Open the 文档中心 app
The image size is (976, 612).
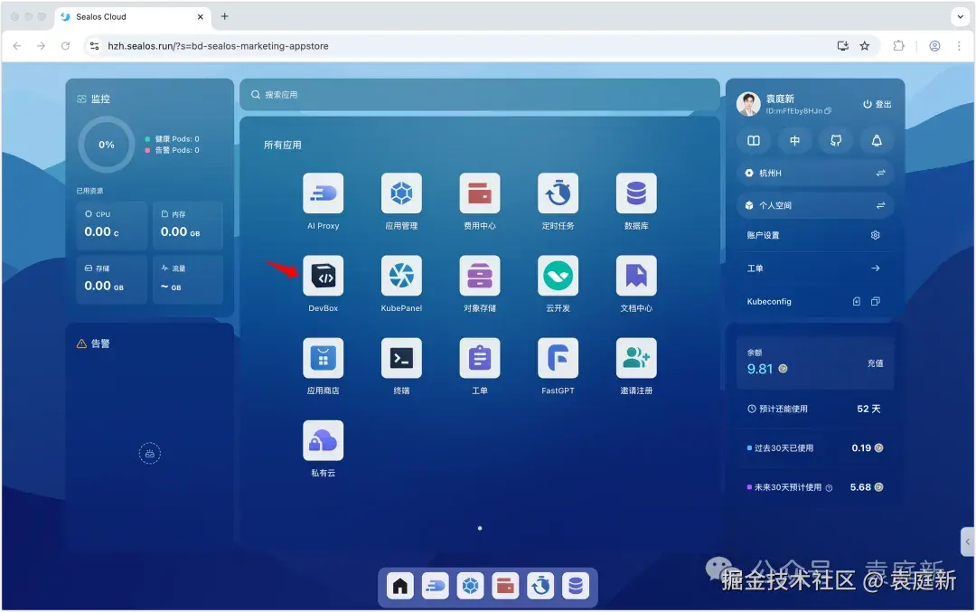pyautogui.click(x=636, y=276)
